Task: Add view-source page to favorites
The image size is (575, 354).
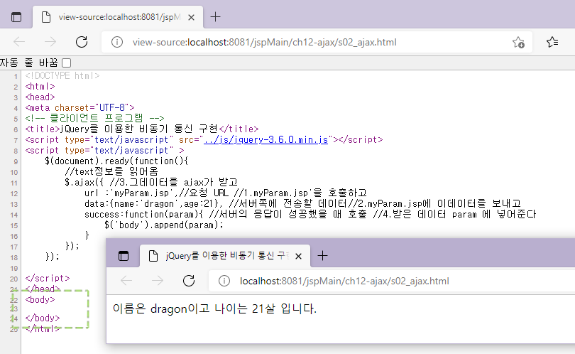Action: point(518,42)
